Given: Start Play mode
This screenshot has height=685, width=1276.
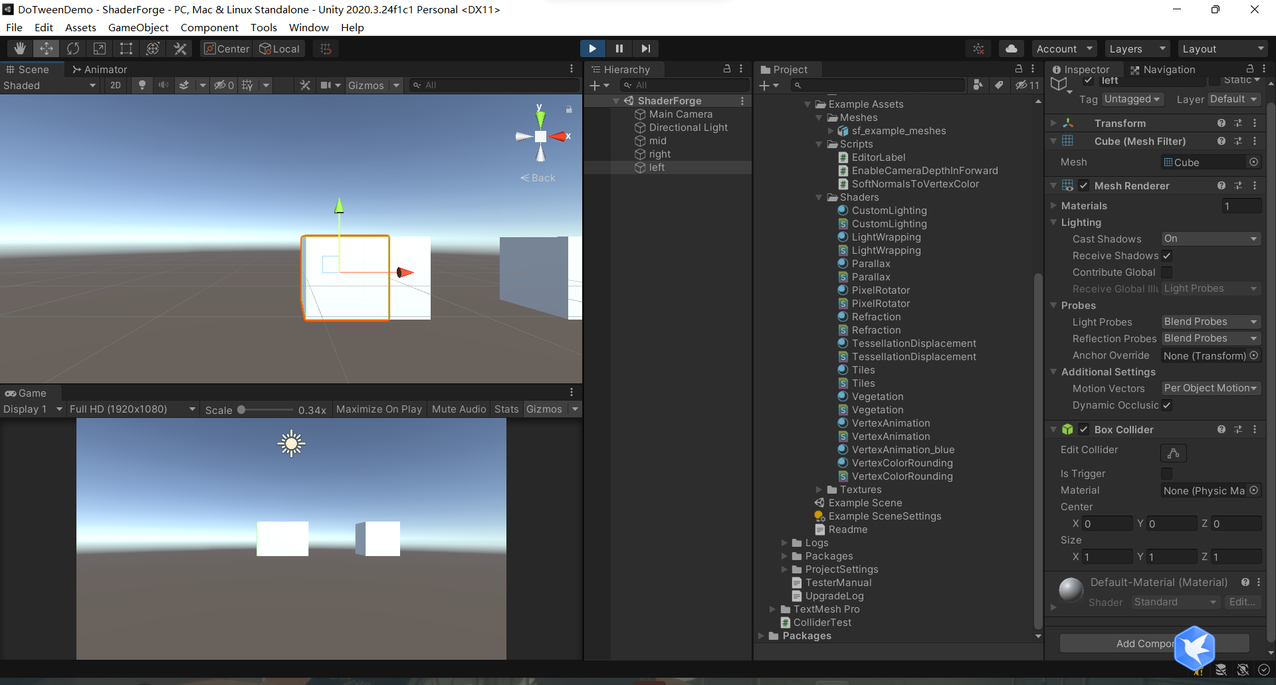Looking at the screenshot, I should click(592, 49).
